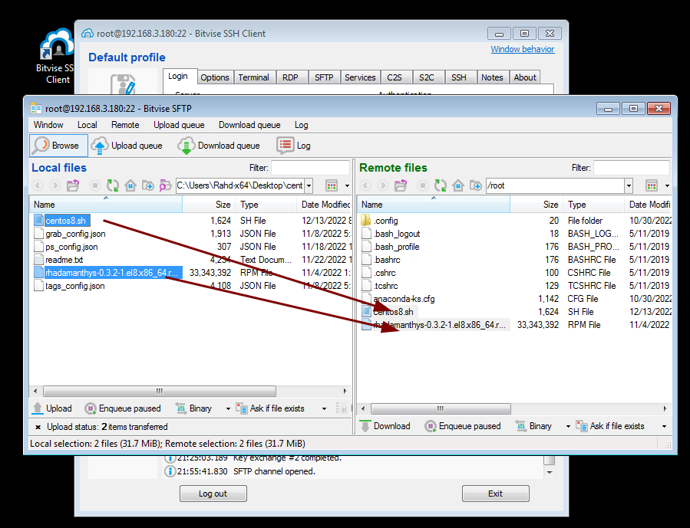Click Bitvise SSH Client desktop shortcut icon

[58, 44]
